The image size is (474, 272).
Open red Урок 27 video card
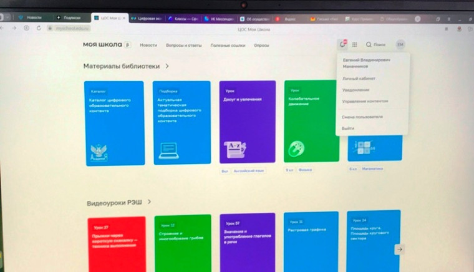117,244
